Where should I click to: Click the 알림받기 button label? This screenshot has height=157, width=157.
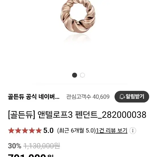(135, 97)
